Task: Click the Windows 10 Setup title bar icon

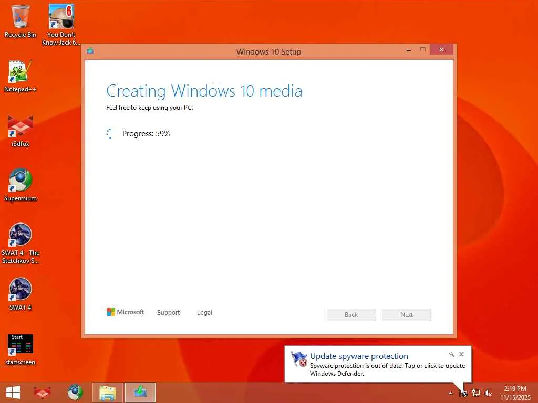Action: (90, 51)
